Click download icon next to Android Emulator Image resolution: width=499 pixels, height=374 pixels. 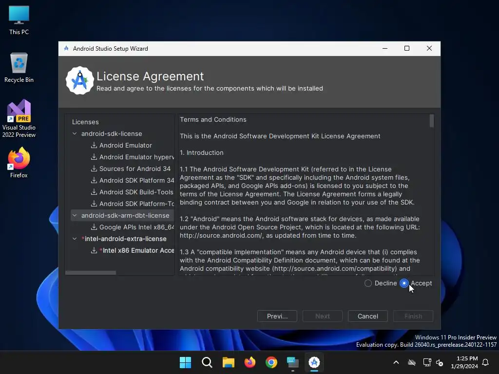click(94, 145)
